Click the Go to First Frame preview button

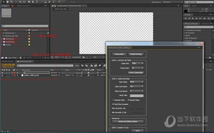(x=185, y=18)
